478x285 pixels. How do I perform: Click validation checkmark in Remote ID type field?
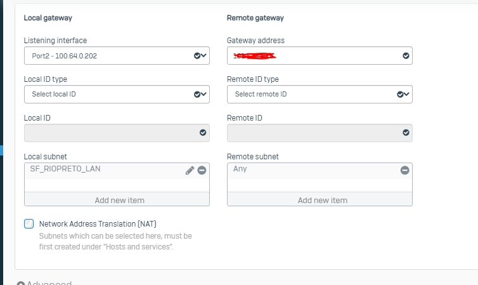pyautogui.click(x=400, y=95)
